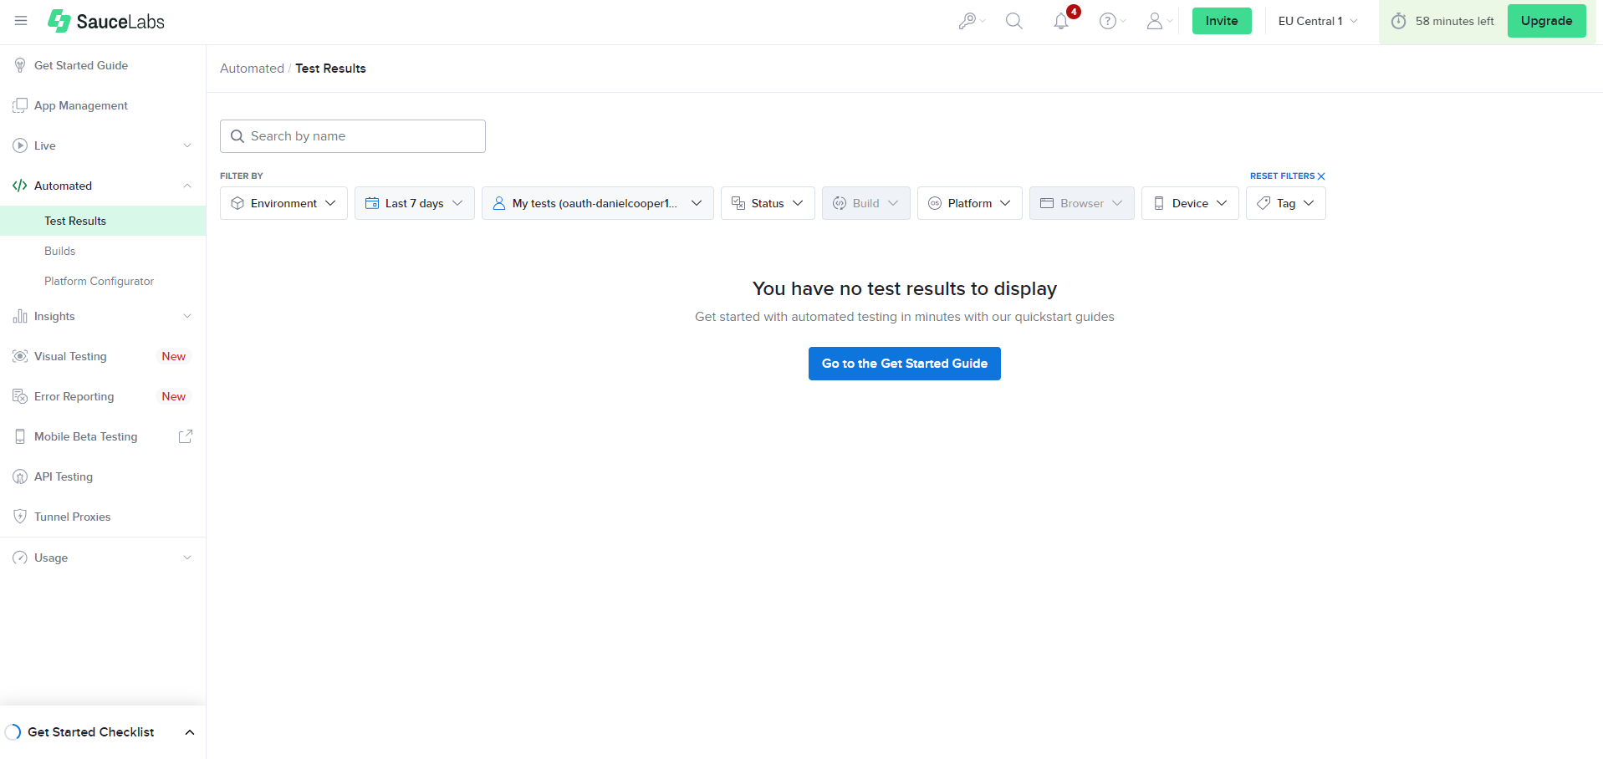Image resolution: width=1603 pixels, height=759 pixels.
Task: Expand the Get Started Checklist chevron
Action: 190,732
